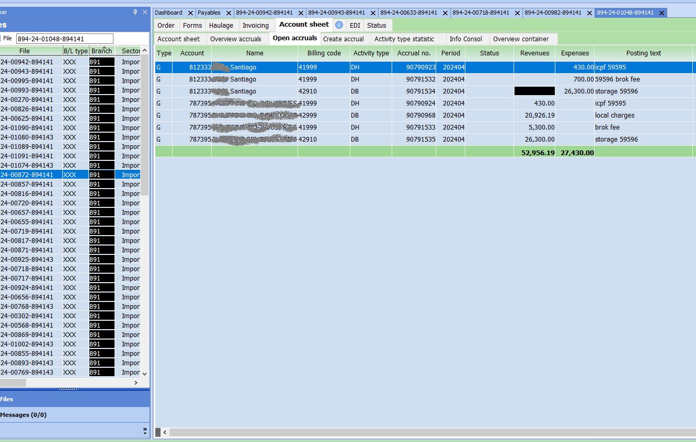Open the Invoicing tab
Image resolution: width=696 pixels, height=442 pixels.
[256, 25]
